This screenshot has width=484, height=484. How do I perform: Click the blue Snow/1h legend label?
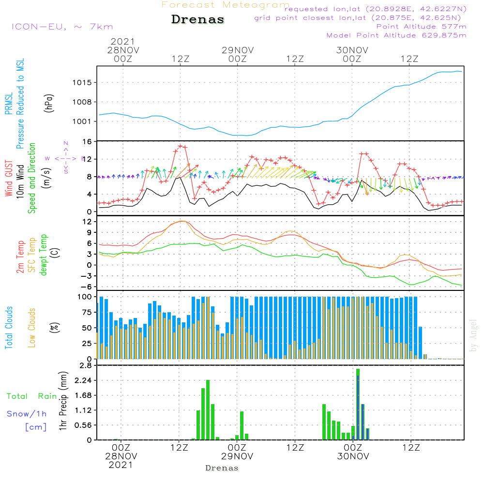coord(27,414)
